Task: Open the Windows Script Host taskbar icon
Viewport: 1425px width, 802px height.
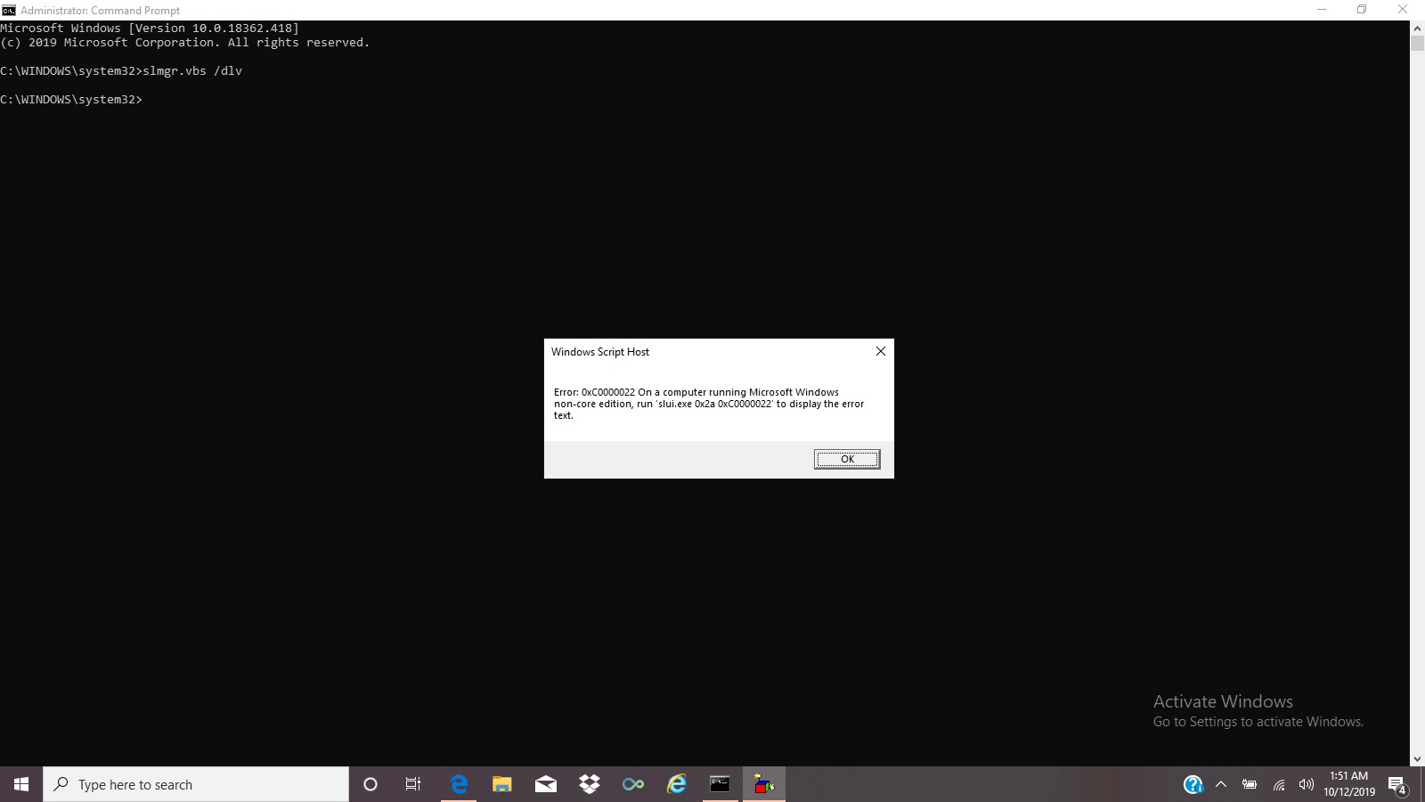Action: point(763,784)
